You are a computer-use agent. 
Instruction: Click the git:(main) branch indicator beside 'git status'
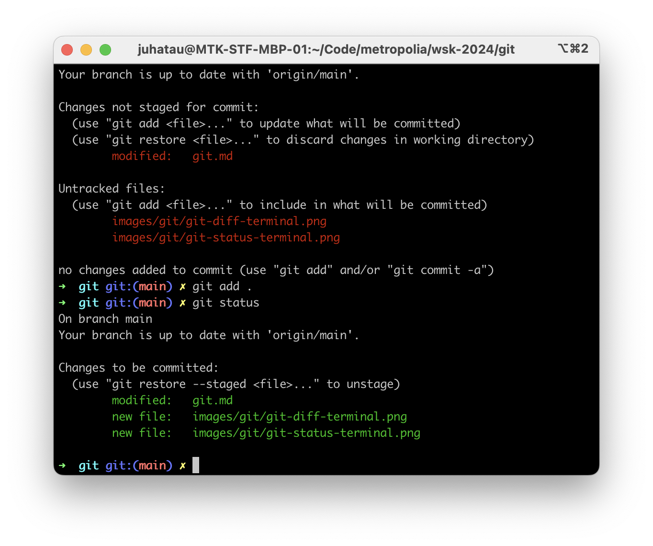[138, 303]
